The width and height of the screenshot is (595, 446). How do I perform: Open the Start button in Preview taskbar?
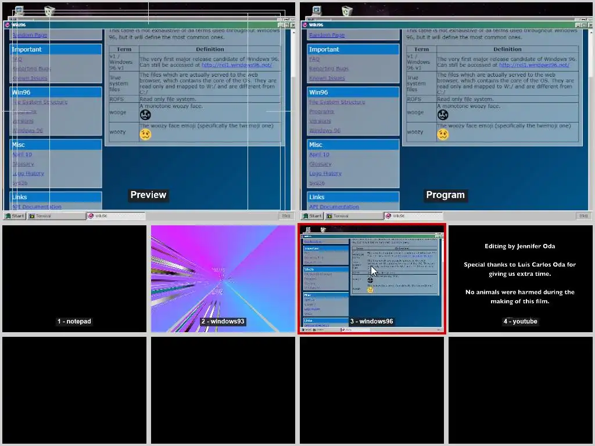tap(15, 216)
